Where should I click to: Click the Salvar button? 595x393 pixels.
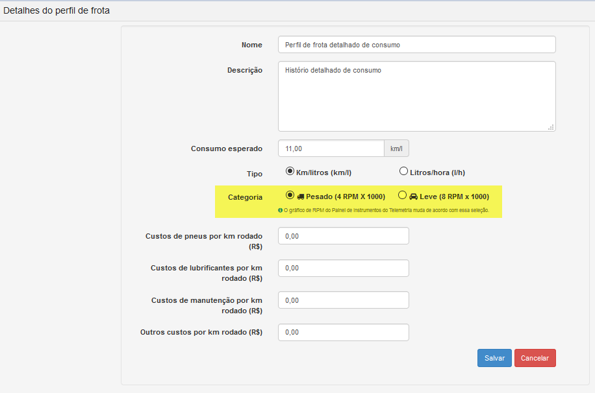click(494, 358)
